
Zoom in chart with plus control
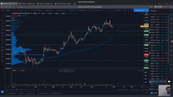pos(72,84)
